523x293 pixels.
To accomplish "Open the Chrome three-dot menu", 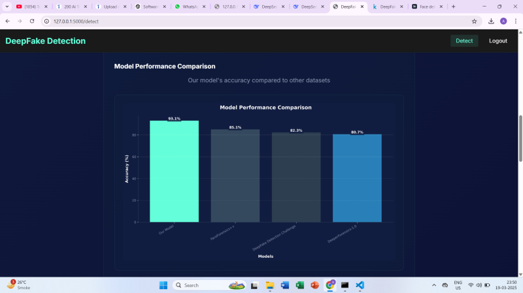I will pyautogui.click(x=515, y=21).
